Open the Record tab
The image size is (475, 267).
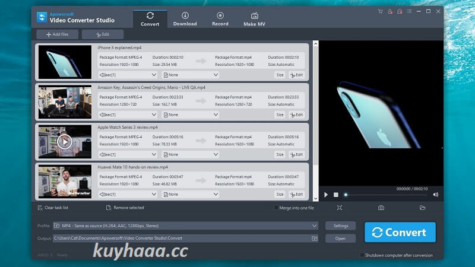(x=220, y=19)
